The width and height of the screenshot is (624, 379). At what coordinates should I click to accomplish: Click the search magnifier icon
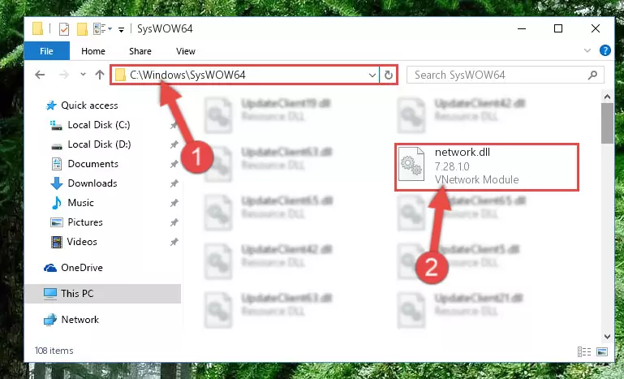pyautogui.click(x=592, y=75)
